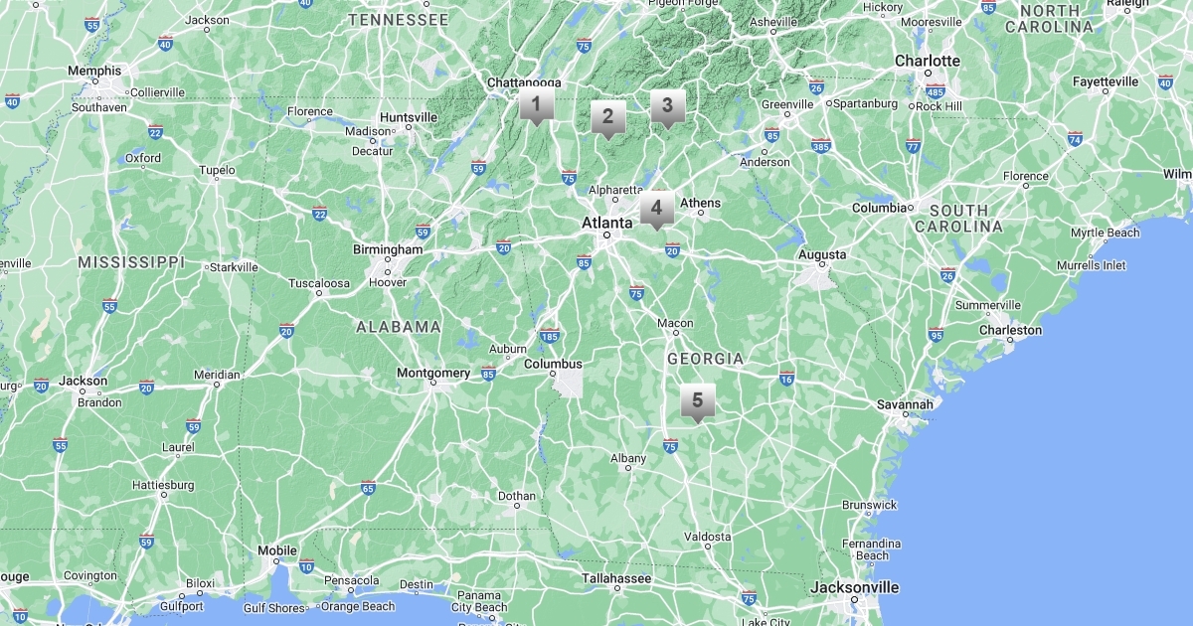Click the Savannah city label
Image resolution: width=1193 pixels, height=626 pixels.
(x=905, y=404)
